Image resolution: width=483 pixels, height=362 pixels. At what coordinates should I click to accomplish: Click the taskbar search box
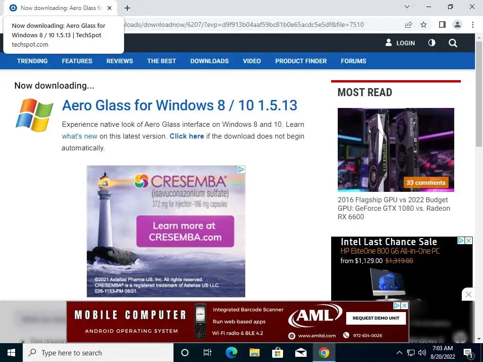coord(98,353)
